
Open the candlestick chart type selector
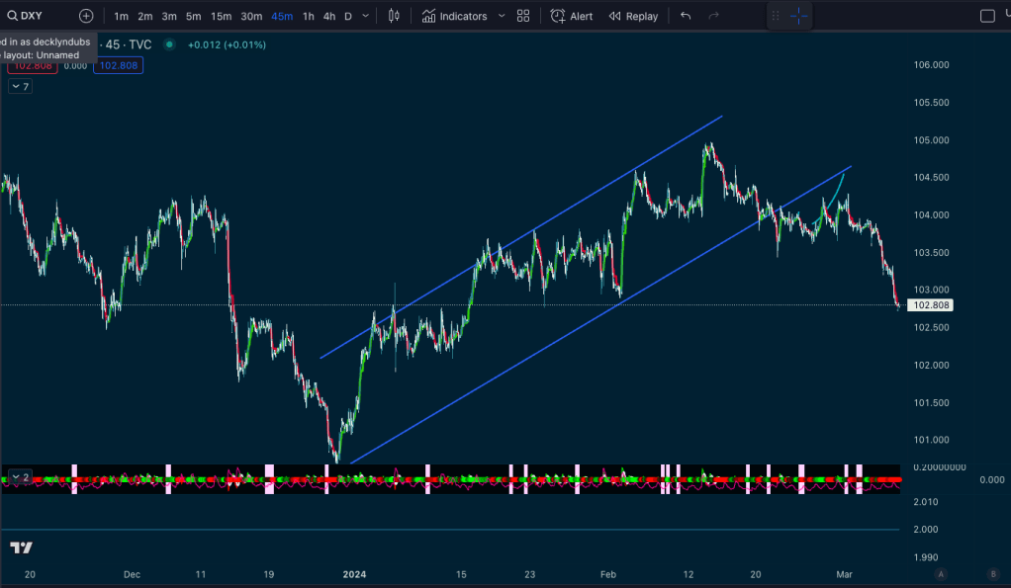(x=395, y=16)
